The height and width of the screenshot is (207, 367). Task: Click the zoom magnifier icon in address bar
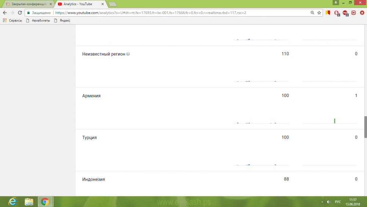pos(312,13)
